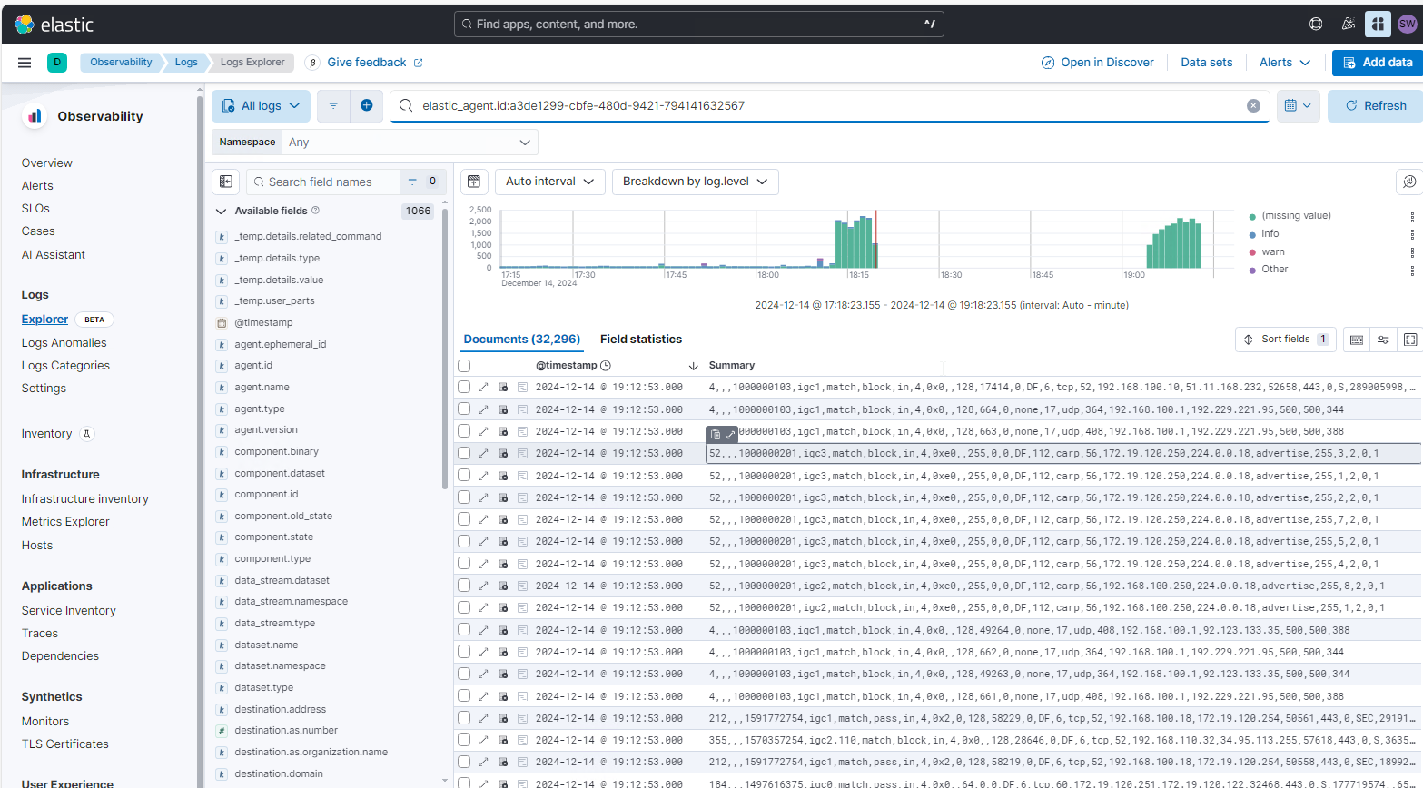Expand details of row ending advertise,255,7,2,0,1

pyautogui.click(x=483, y=519)
